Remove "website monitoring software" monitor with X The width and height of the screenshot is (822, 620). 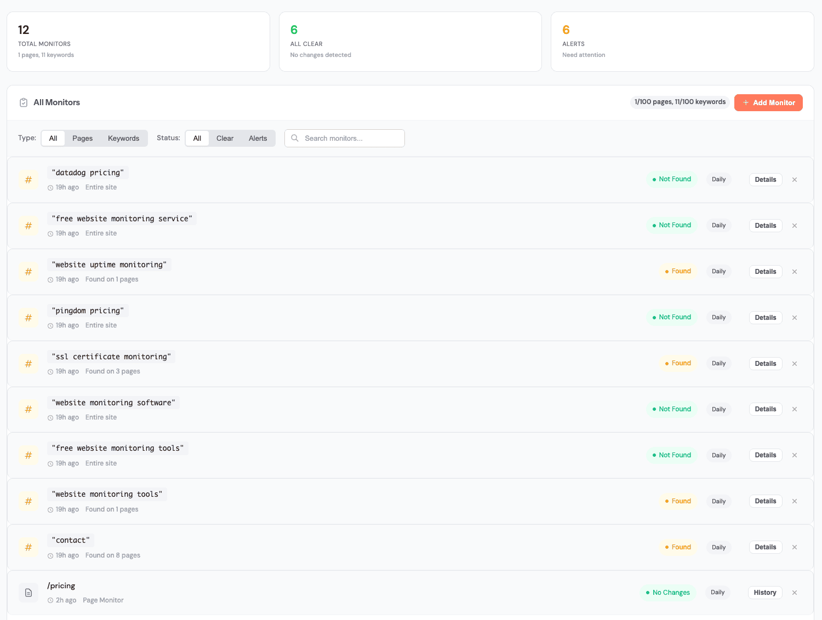(x=794, y=409)
